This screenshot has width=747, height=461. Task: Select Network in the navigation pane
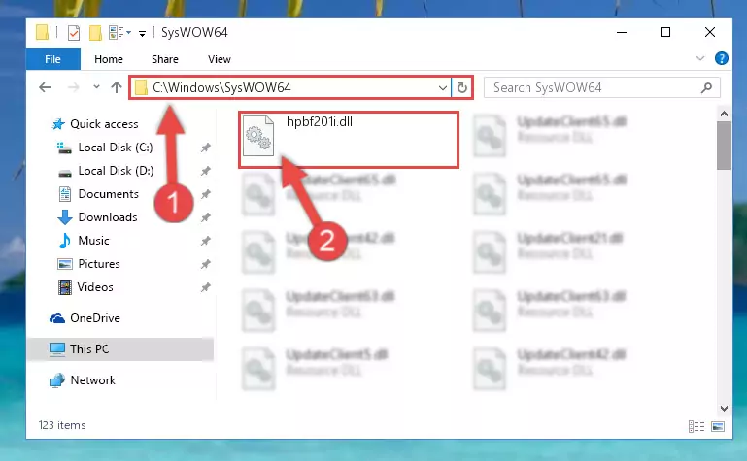[x=93, y=380]
